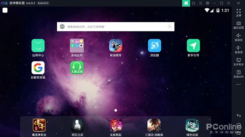The image size is (245, 137).
Task: Launch 明日之后 game from dock
Action: point(77,125)
